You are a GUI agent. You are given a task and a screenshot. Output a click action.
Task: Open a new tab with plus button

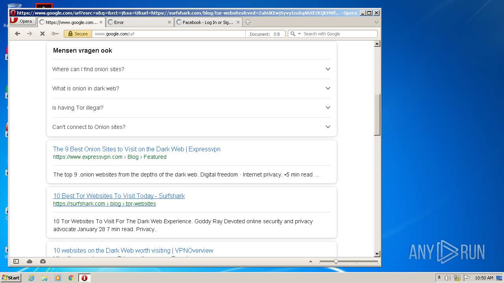tap(248, 22)
